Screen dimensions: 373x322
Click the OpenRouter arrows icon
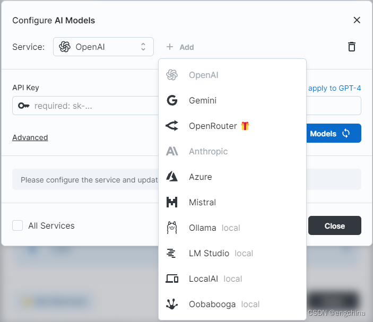pos(172,126)
